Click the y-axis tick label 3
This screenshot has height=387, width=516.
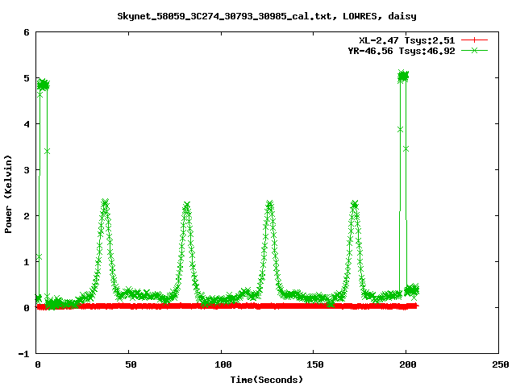[x=27, y=170]
